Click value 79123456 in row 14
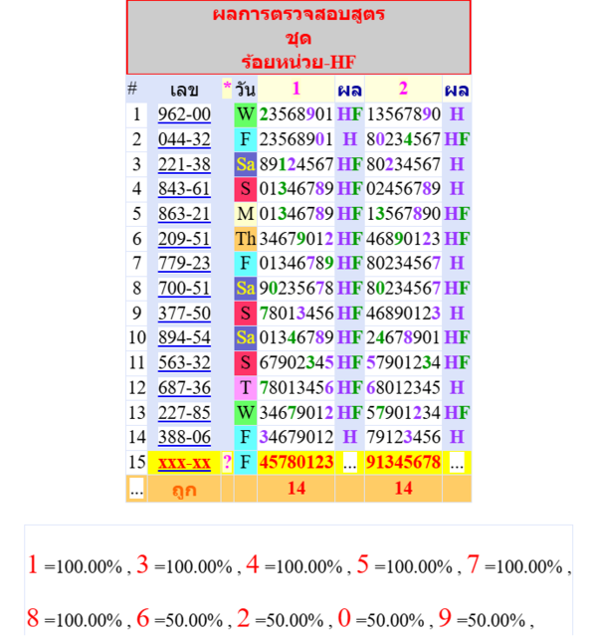 403,437
